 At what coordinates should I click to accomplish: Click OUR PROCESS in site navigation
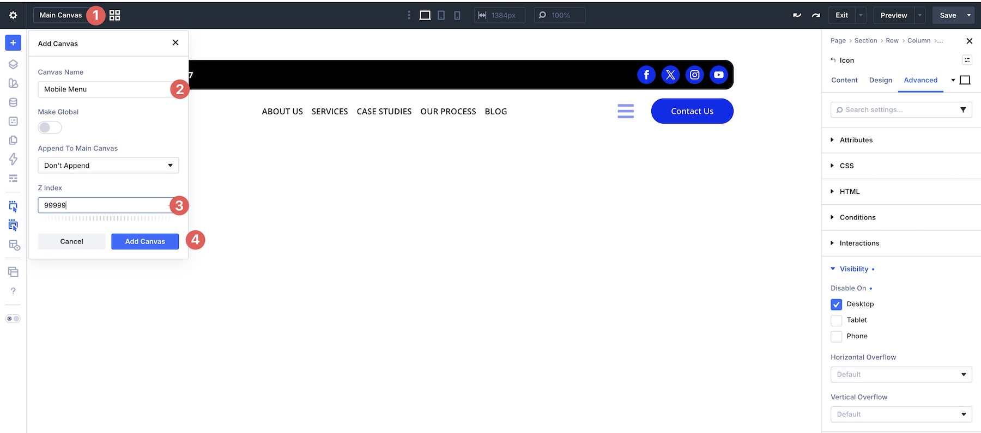click(448, 111)
